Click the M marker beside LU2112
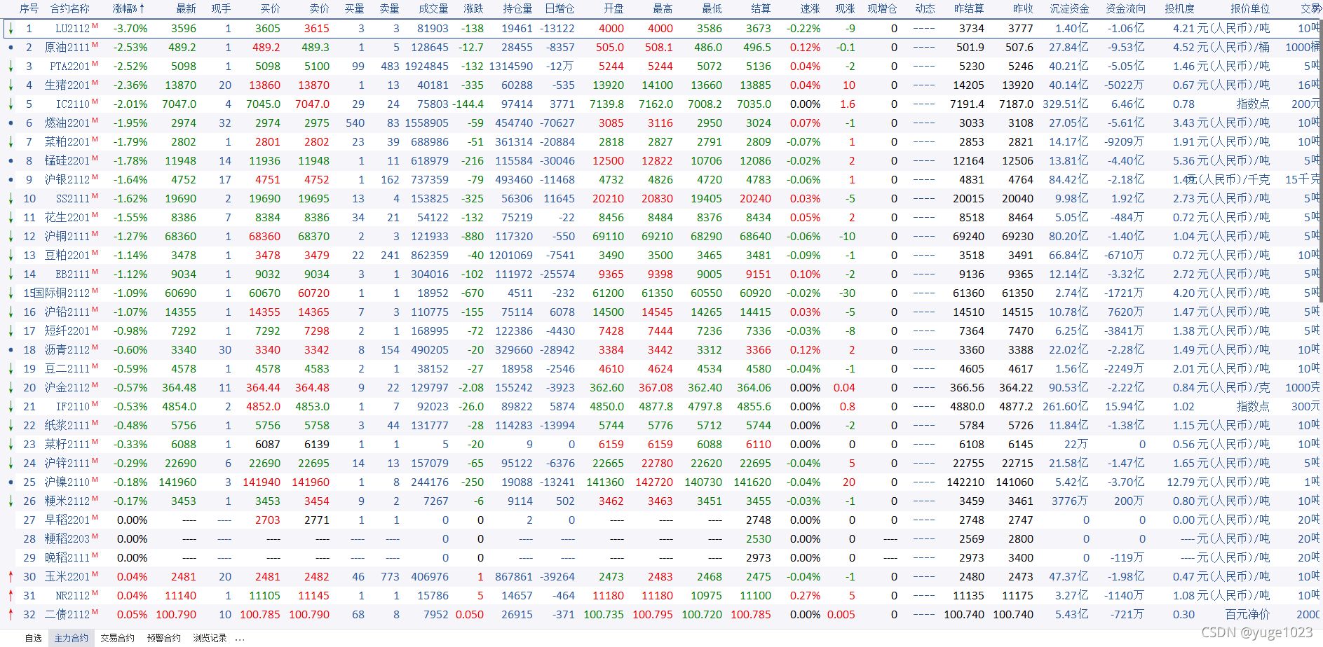 [95, 26]
